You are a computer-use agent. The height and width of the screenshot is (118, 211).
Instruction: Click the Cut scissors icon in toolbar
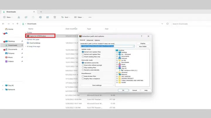coord(19,17)
